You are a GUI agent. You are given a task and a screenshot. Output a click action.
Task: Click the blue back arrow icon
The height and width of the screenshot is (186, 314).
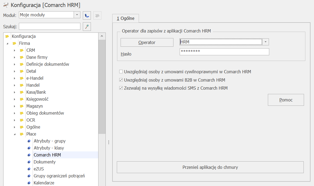(87, 16)
